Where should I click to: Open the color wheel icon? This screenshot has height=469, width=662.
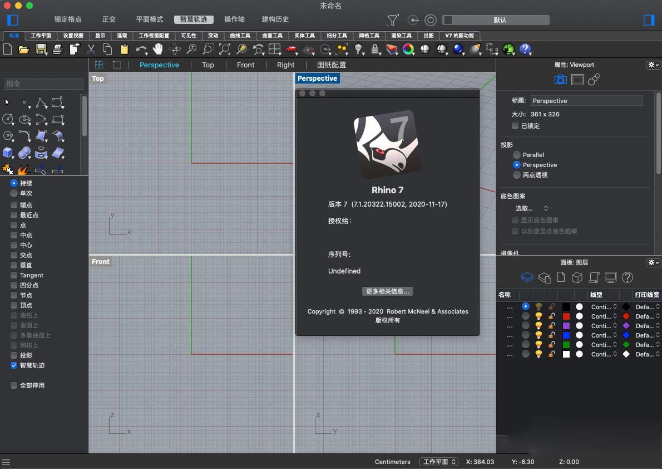tap(408, 50)
